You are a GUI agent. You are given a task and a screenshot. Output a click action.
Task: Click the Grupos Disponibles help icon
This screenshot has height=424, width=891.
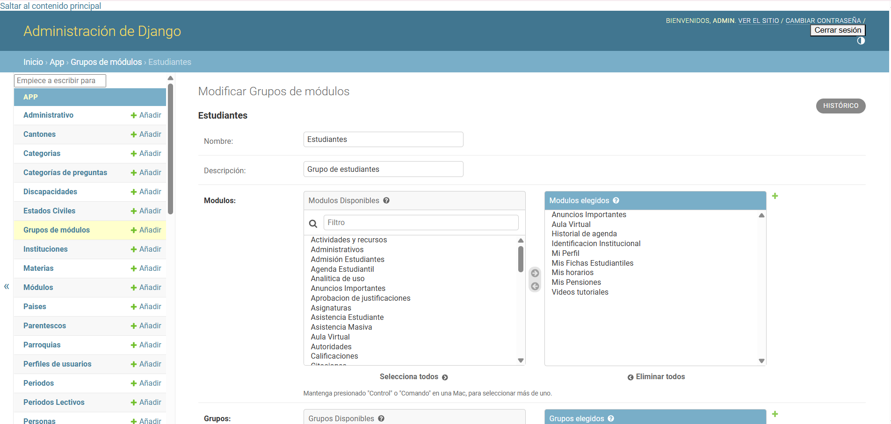[381, 418]
